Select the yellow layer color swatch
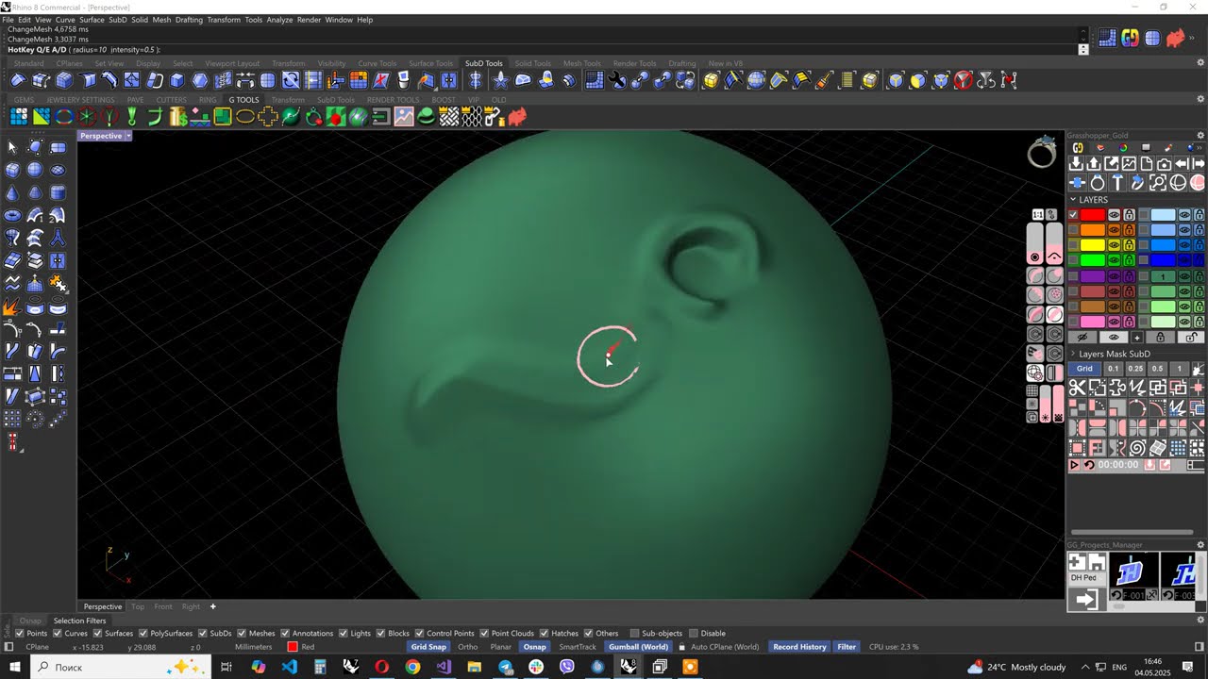The image size is (1208, 679). click(1092, 245)
